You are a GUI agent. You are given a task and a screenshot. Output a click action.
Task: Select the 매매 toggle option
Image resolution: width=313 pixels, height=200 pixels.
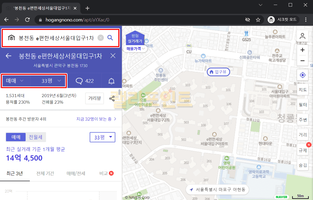click(16, 137)
